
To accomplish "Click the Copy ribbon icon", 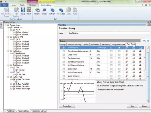I will tap(69, 10).
